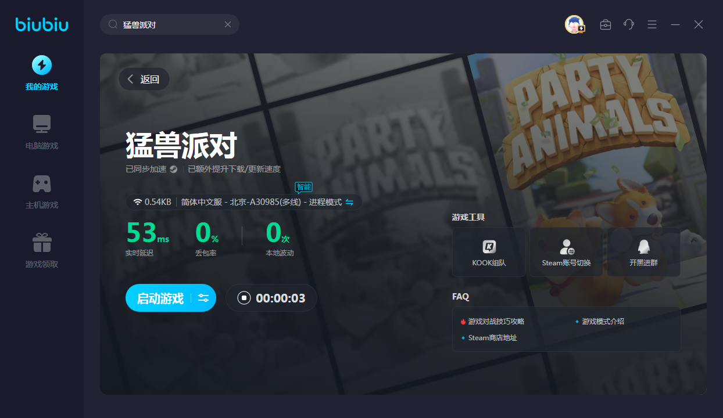Open the 电脑游戏 sidebar section
The width and height of the screenshot is (723, 418).
[x=41, y=132]
